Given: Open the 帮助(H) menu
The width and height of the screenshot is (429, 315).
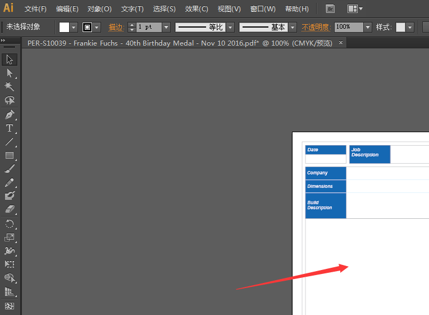Looking at the screenshot, I should click(x=297, y=9).
